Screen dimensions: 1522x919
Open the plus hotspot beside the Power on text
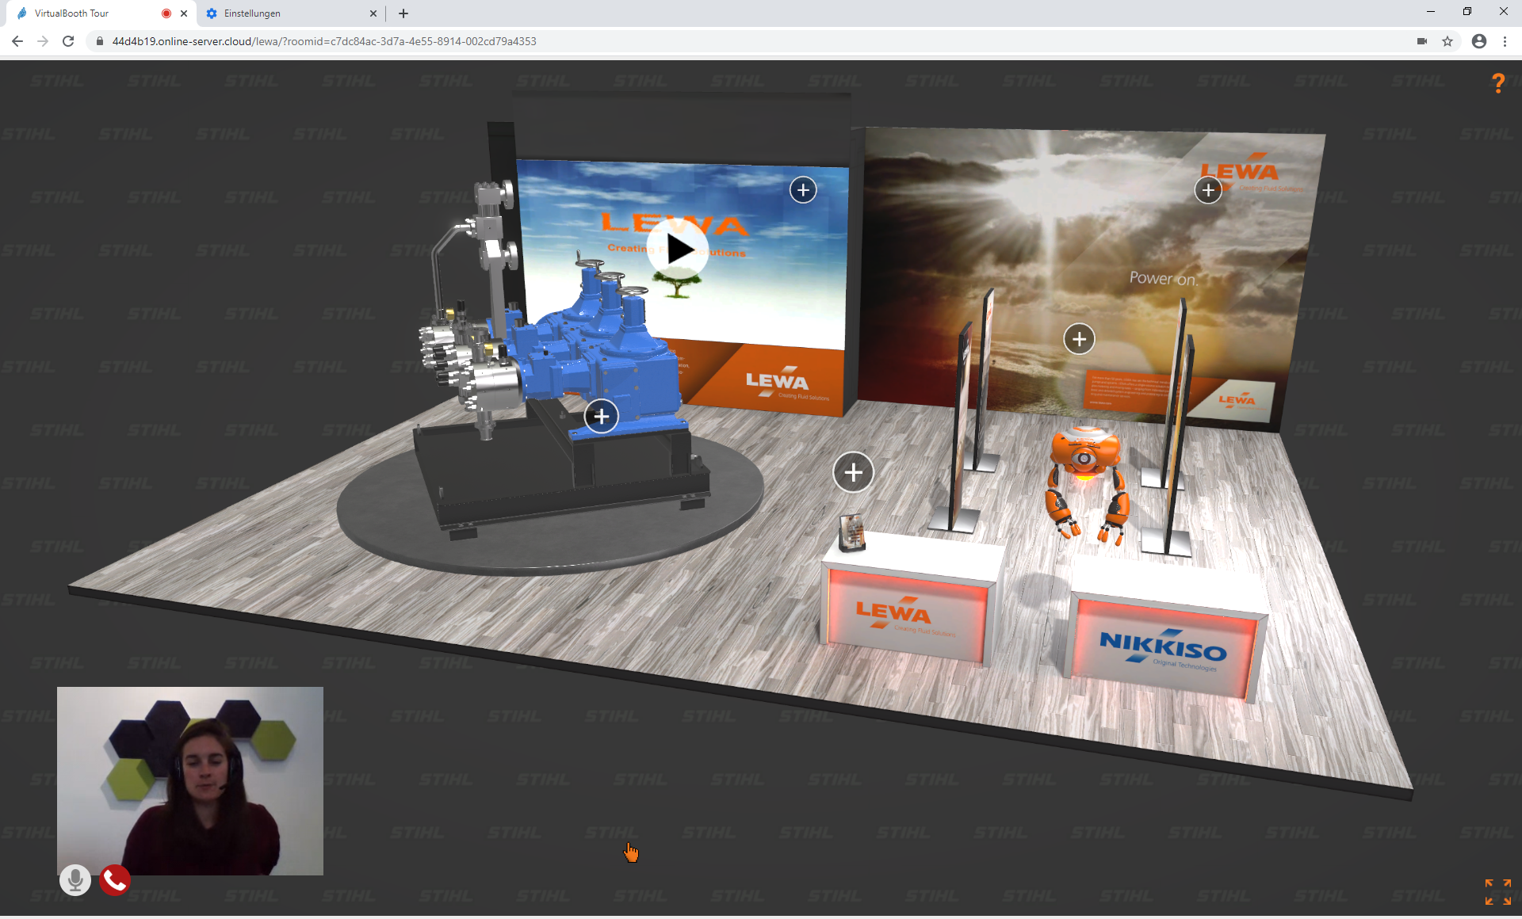point(1079,339)
